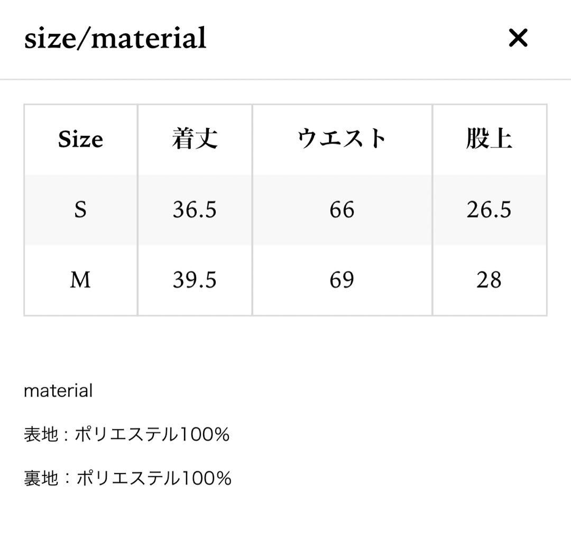Click the 36.5 length value
Screen dimensions: 571x539
196,209
